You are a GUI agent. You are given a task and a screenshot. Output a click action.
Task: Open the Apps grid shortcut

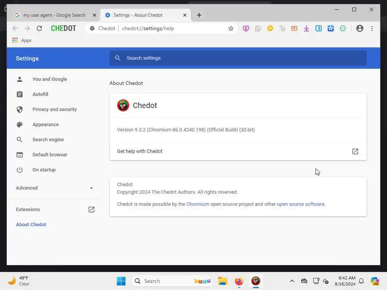(x=22, y=40)
